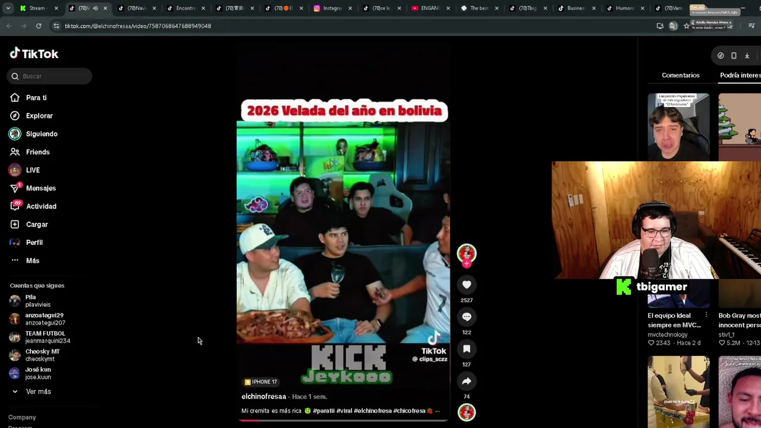Image resolution: width=761 pixels, height=428 pixels.
Task: Switch to the Humor browser tab
Action: 625,8
